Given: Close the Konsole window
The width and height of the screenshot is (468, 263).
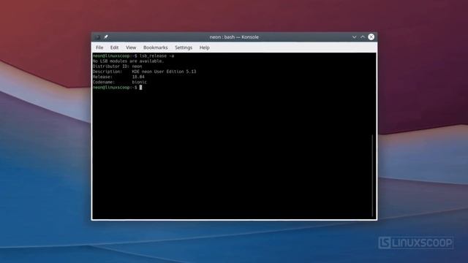Looking at the screenshot, I should [371, 37].
